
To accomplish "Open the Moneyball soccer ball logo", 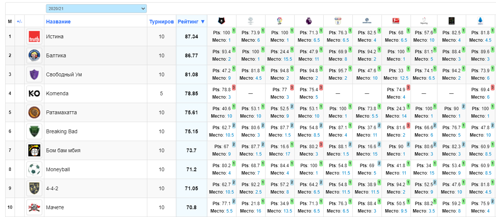I will tap(34, 169).
